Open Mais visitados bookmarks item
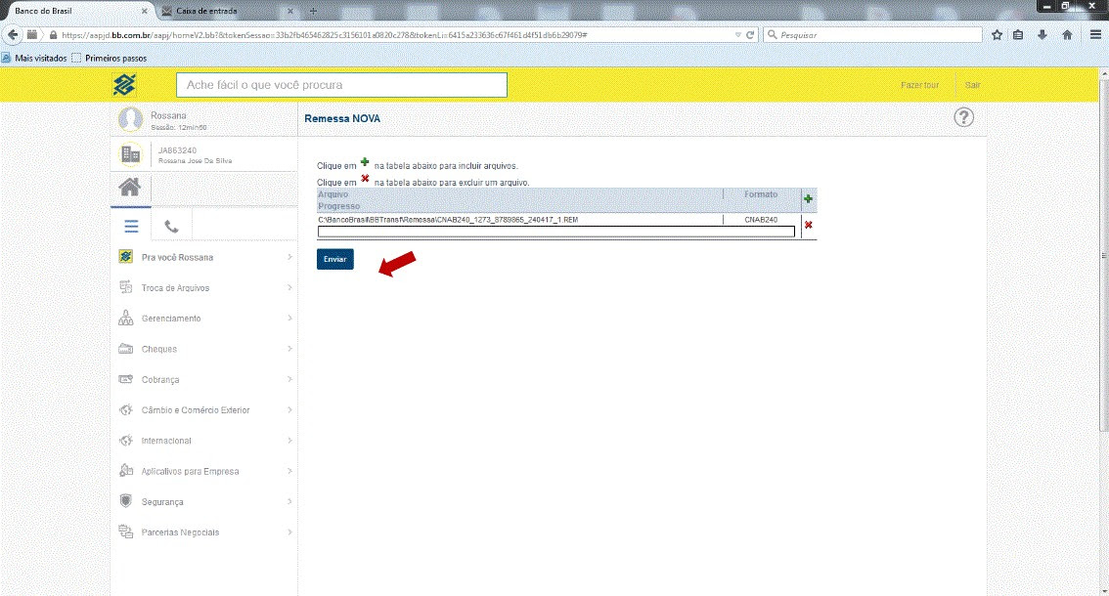 pos(34,58)
